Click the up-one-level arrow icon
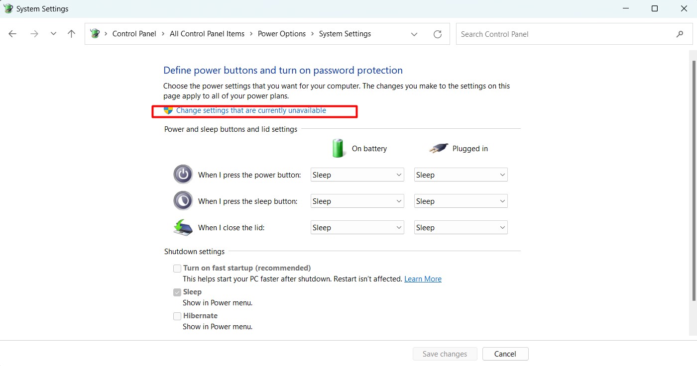 [72, 34]
